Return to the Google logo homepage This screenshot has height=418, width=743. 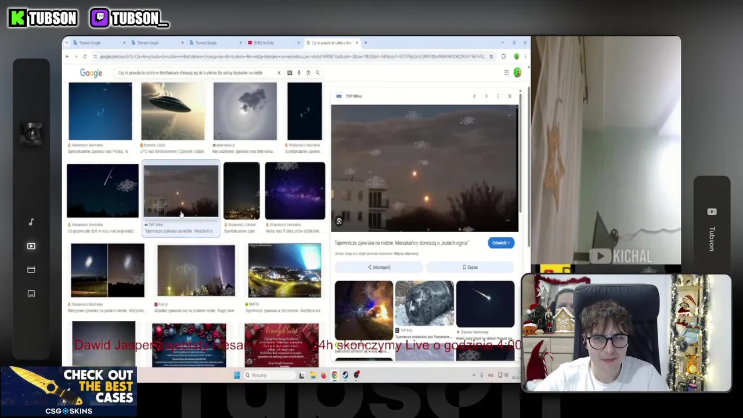click(x=91, y=73)
